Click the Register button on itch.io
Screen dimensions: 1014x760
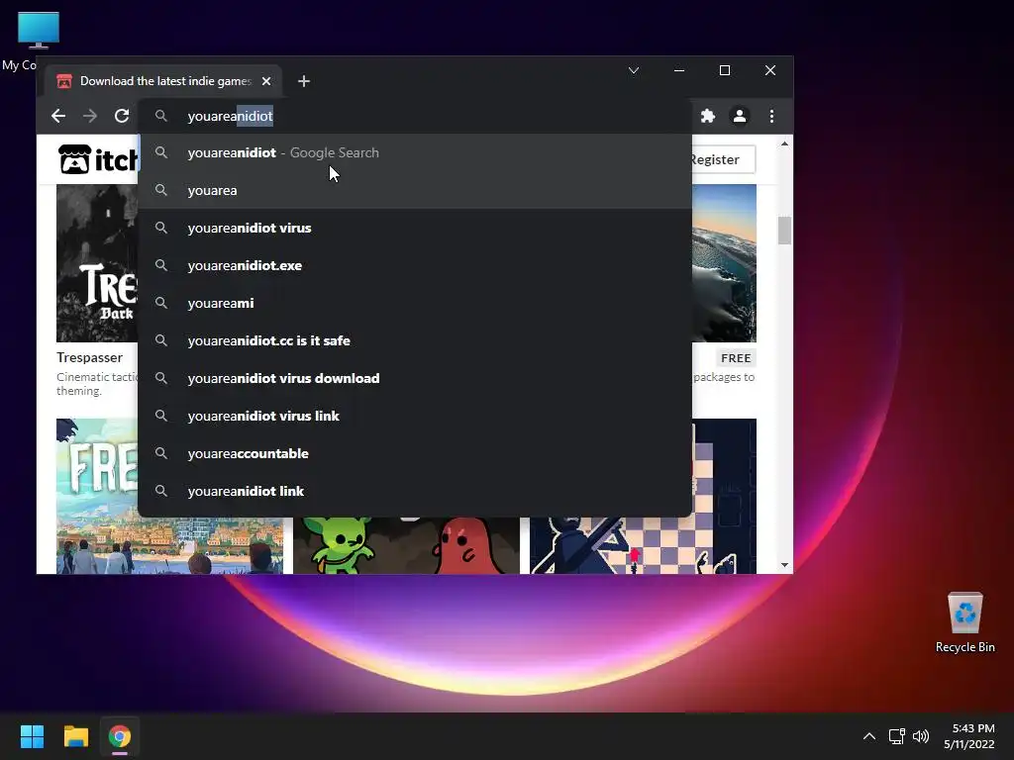tap(723, 159)
